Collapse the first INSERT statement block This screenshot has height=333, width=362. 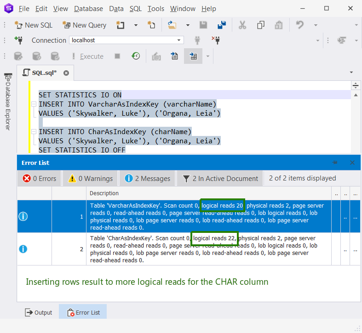point(34,104)
